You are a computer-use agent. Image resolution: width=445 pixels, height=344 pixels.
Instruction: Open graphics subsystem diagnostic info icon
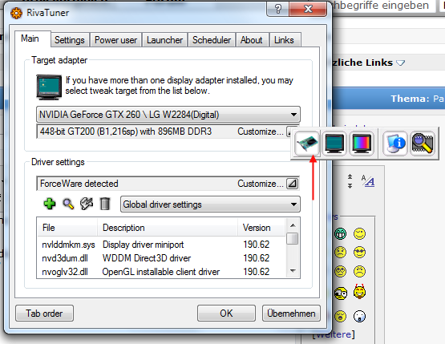coord(394,144)
